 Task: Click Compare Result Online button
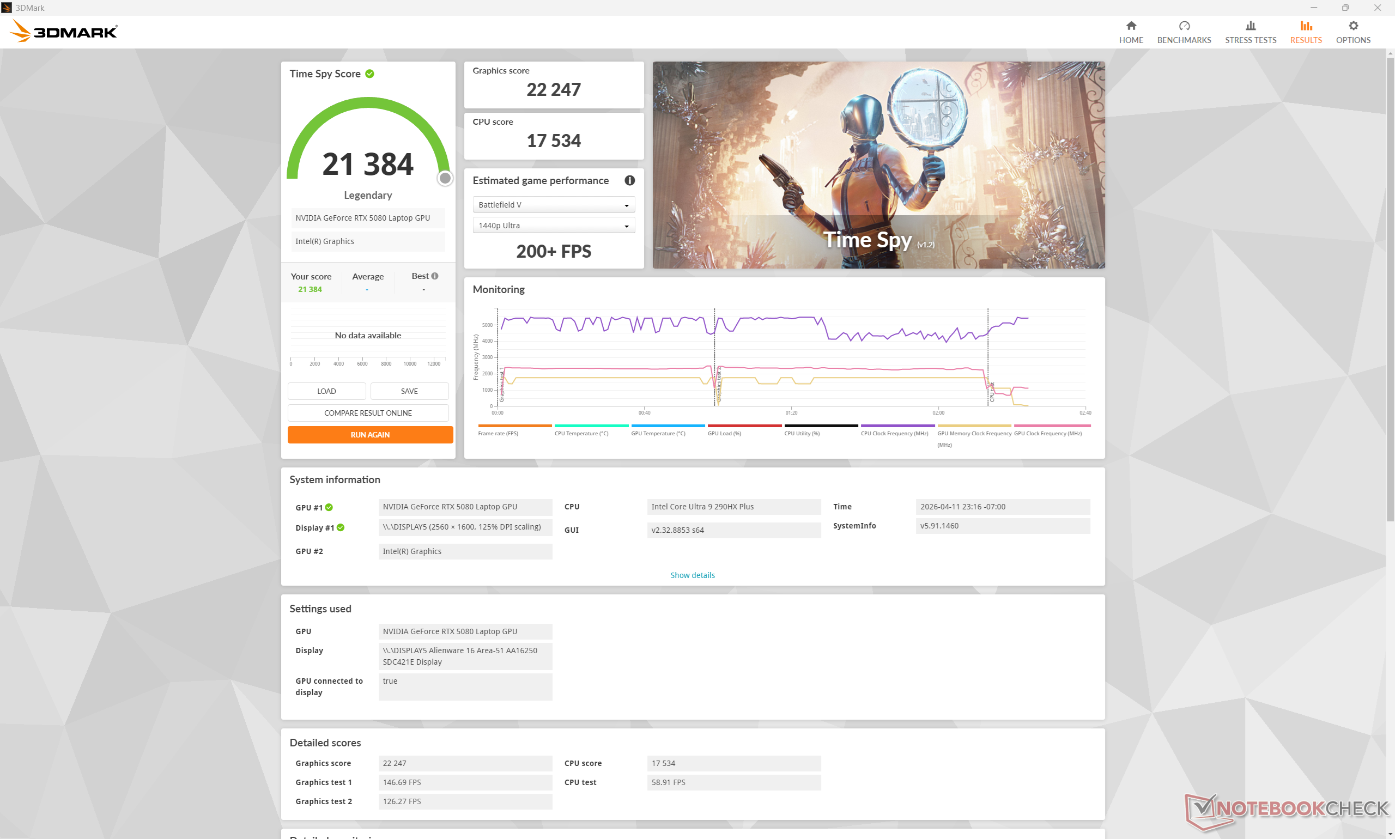pyautogui.click(x=368, y=413)
